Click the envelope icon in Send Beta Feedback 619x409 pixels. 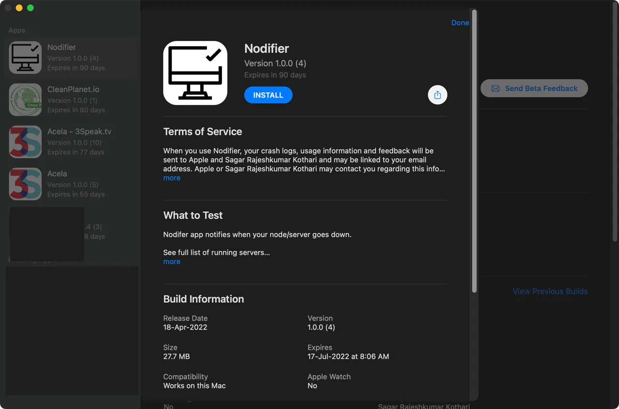[x=495, y=88]
